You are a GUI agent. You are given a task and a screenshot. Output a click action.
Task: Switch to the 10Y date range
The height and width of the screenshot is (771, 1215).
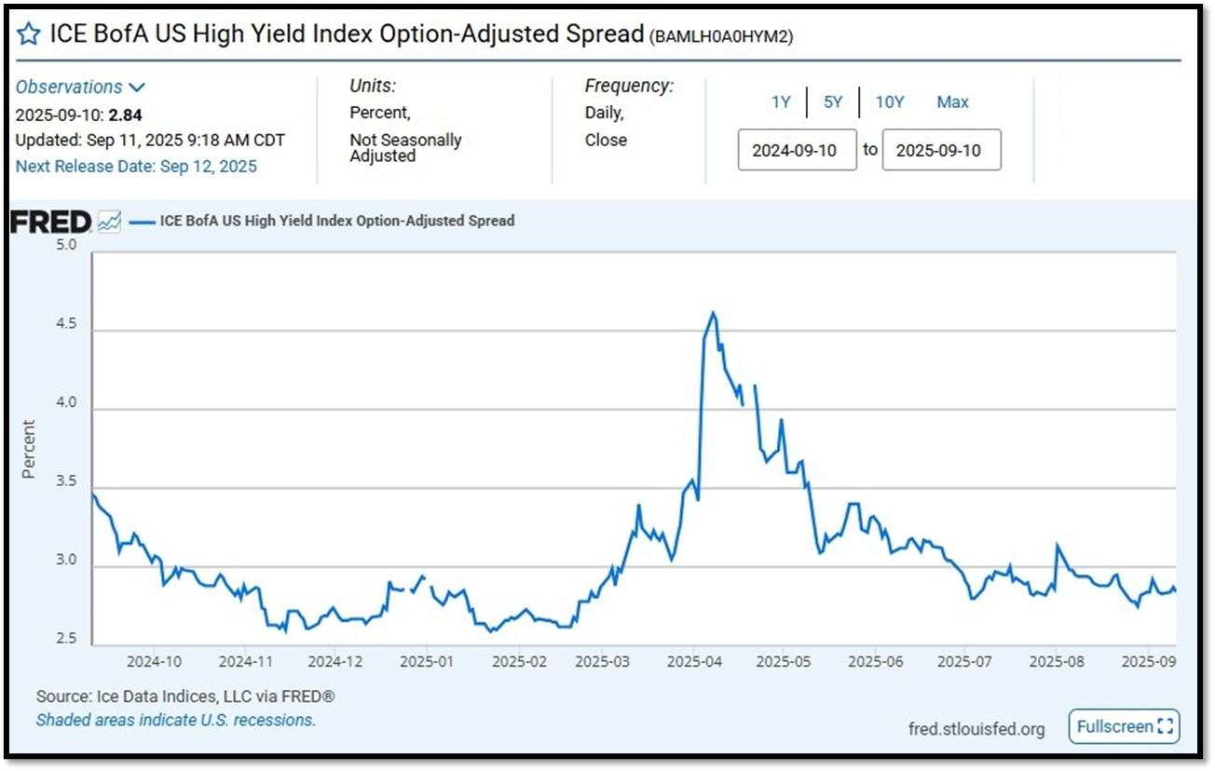890,102
